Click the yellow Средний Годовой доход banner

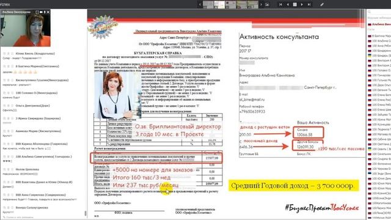click(x=293, y=186)
